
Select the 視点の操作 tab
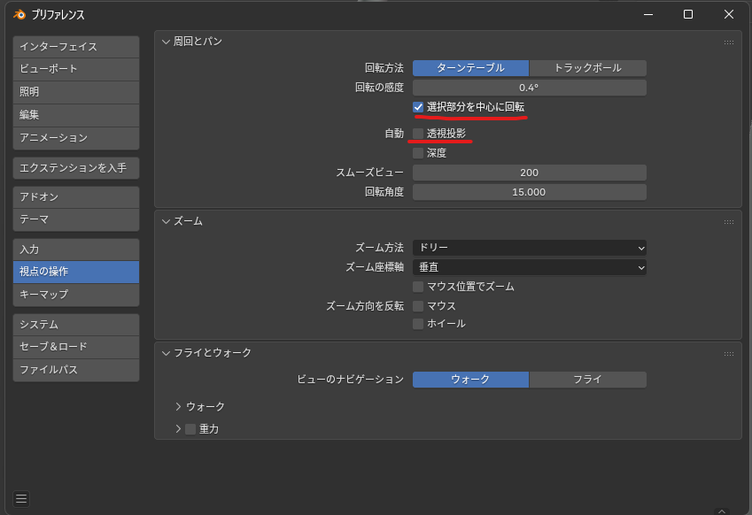tap(76, 272)
